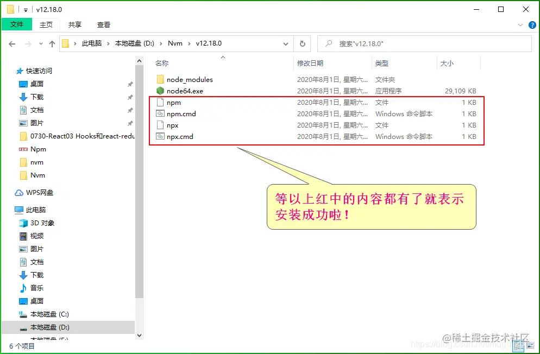Expand the ribbon with the chevron
Viewport: 540px width, 354px height.
[x=520, y=25]
